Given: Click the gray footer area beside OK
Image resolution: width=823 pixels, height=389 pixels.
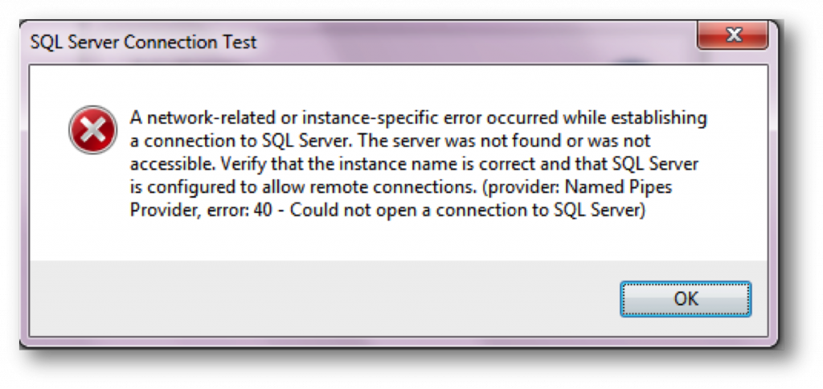Looking at the screenshot, I should (326, 298).
